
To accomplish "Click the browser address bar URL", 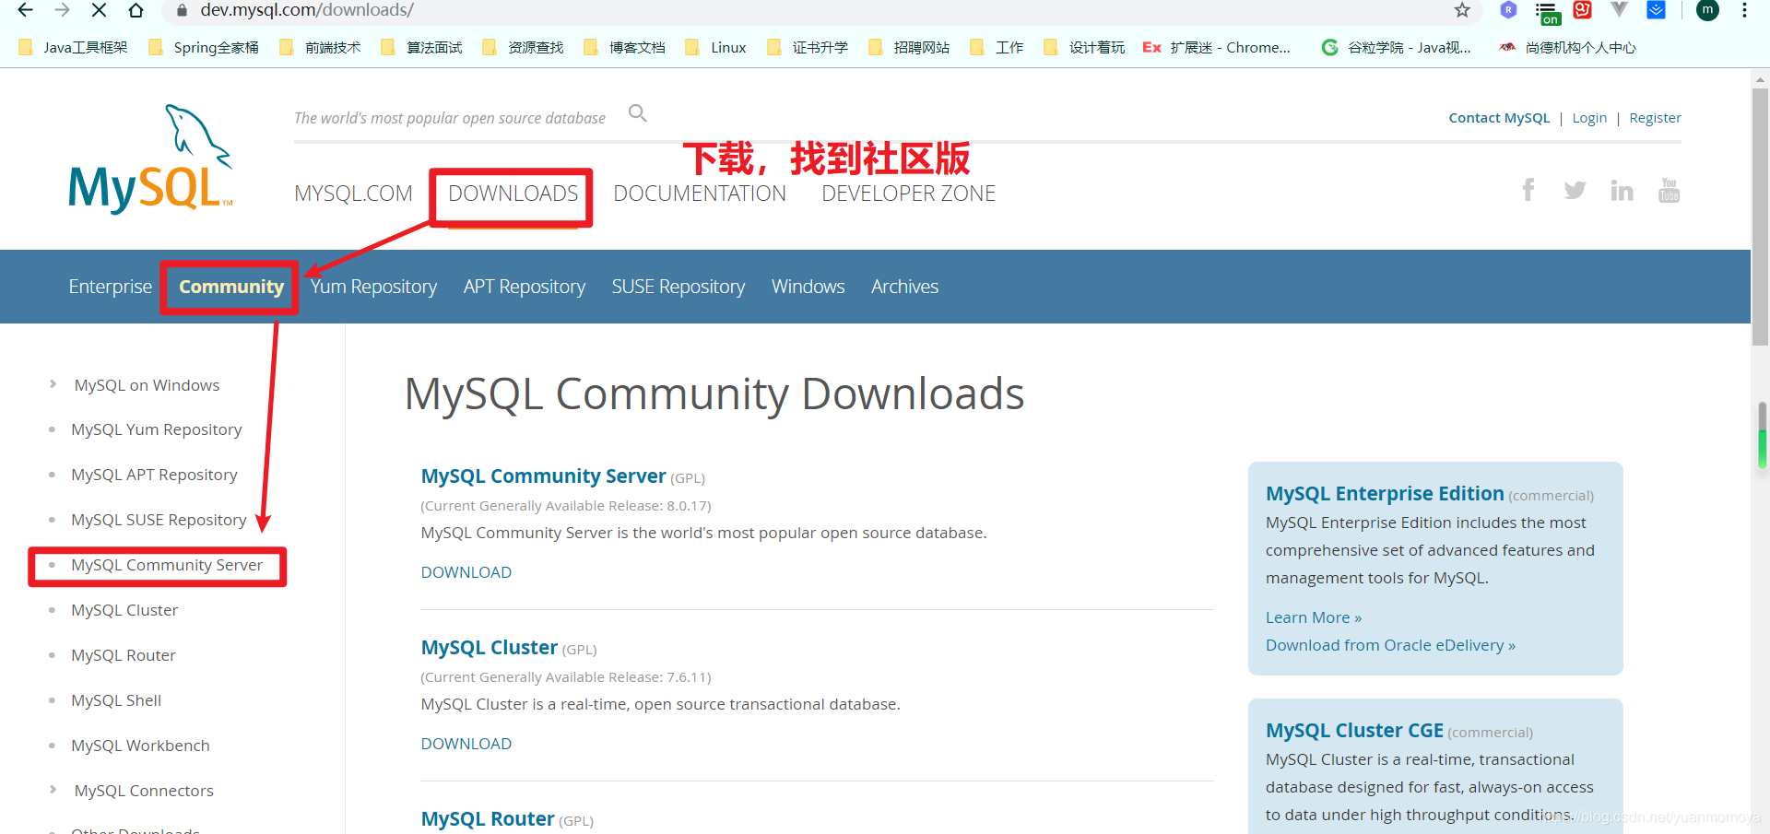I will click(x=307, y=10).
